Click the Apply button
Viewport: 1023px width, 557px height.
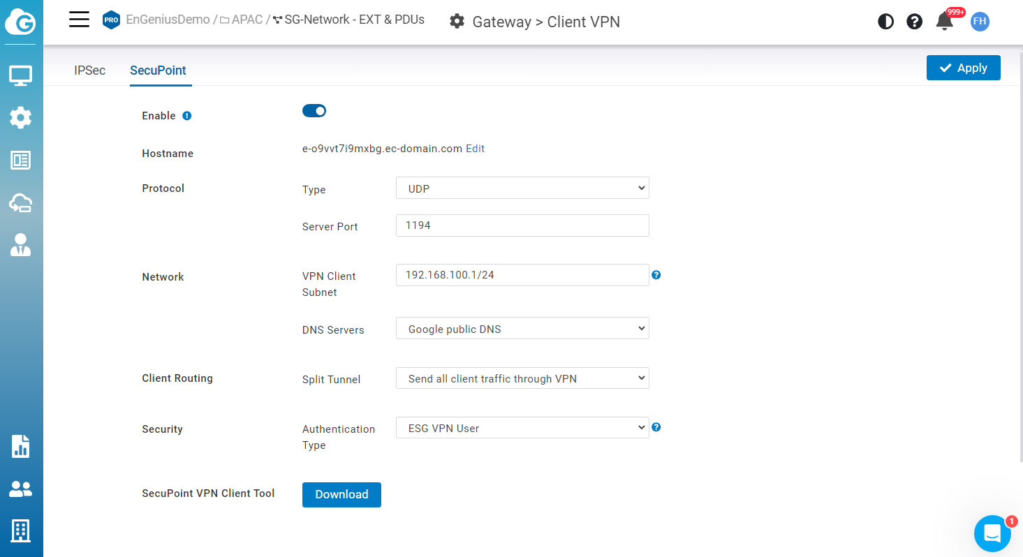(963, 68)
